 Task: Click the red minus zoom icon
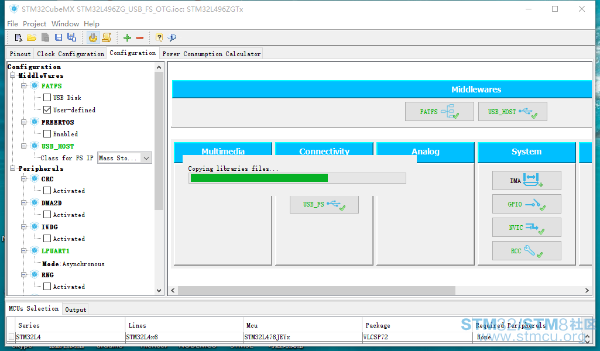[140, 37]
